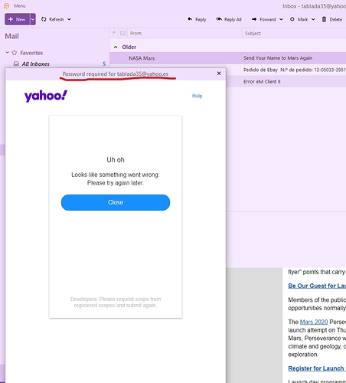Viewport: 346px width, 383px height.
Task: Forward the selected message
Action: [264, 19]
